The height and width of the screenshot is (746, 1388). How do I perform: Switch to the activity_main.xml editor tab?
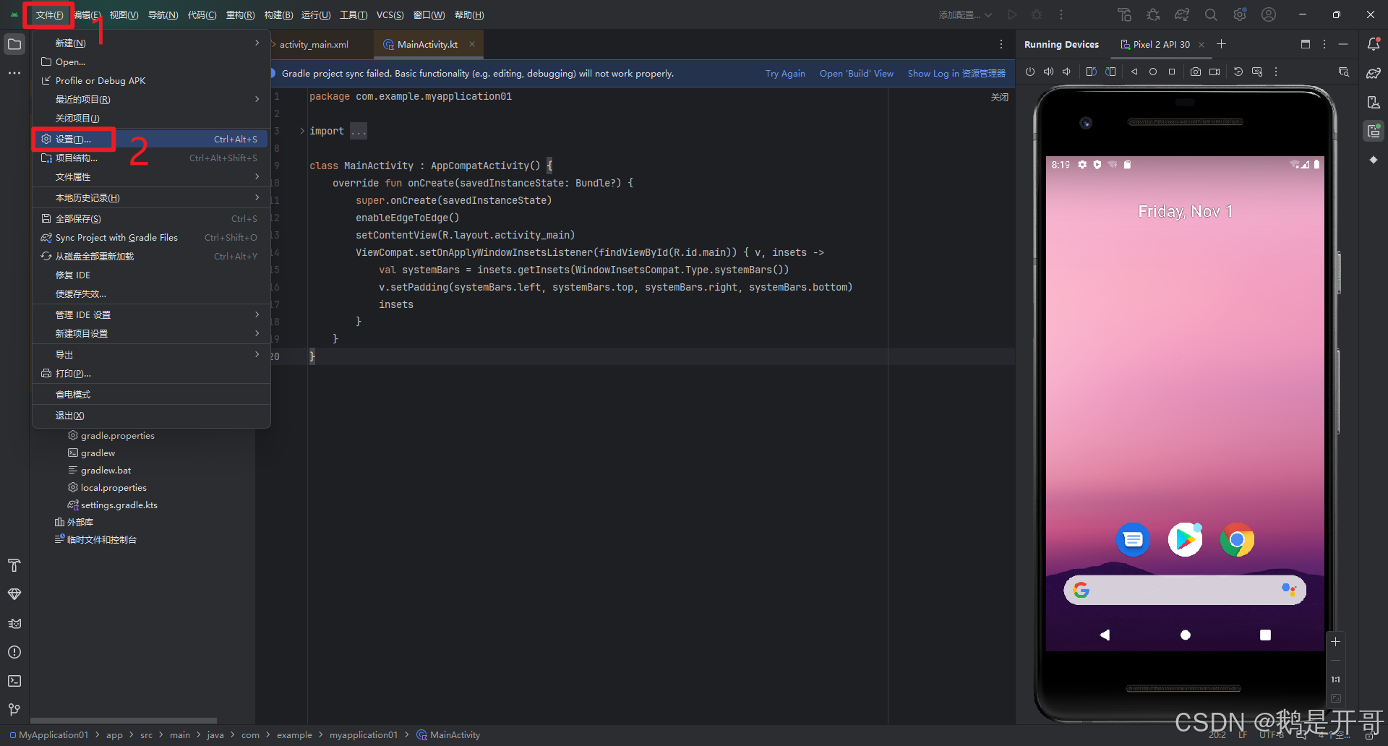pos(314,44)
